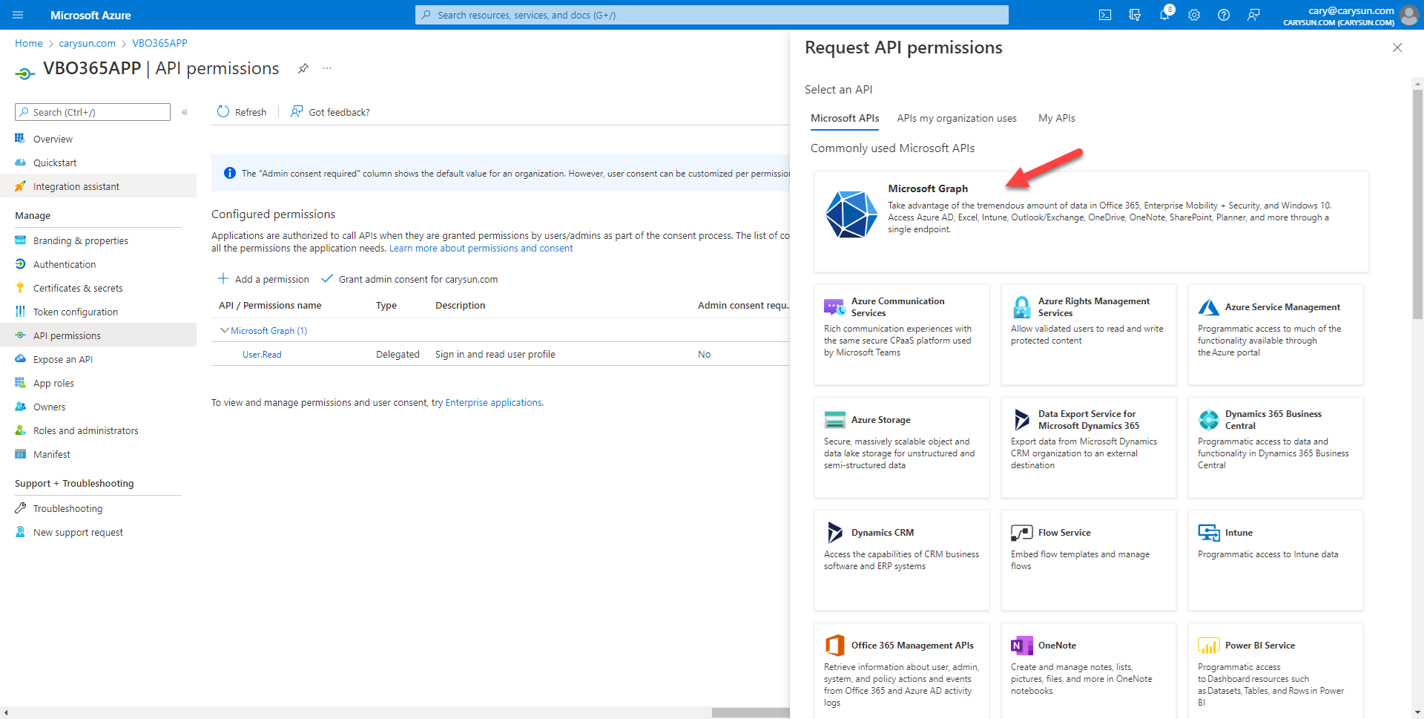
Task: Select the Microsoft Graph API card
Action: tap(1091, 222)
